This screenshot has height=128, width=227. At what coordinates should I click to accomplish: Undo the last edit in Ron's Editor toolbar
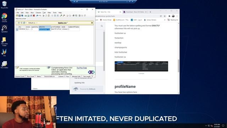37,16
